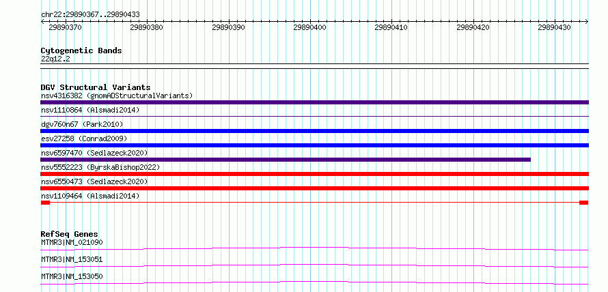Select the esv27258 blue variant bar
The image size is (608, 292).
tap(314, 145)
